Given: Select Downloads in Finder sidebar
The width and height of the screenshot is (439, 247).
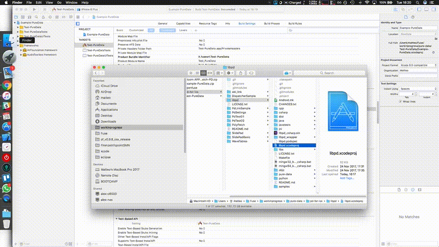Looking at the screenshot, I should tap(108, 122).
